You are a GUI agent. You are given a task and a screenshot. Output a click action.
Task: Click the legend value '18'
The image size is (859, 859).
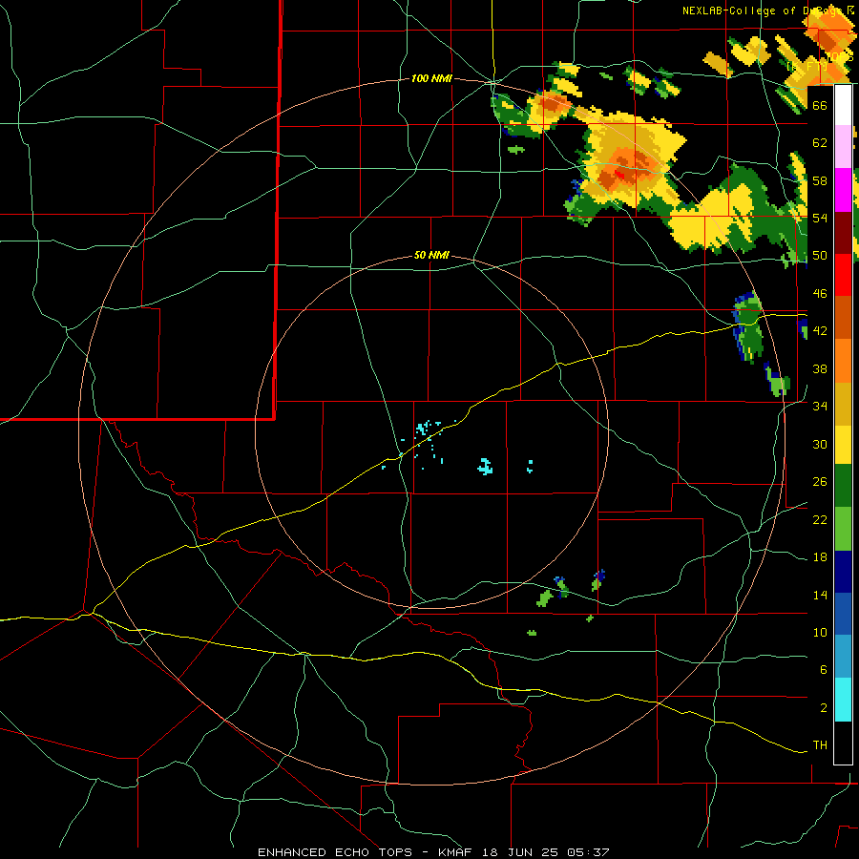click(x=820, y=557)
